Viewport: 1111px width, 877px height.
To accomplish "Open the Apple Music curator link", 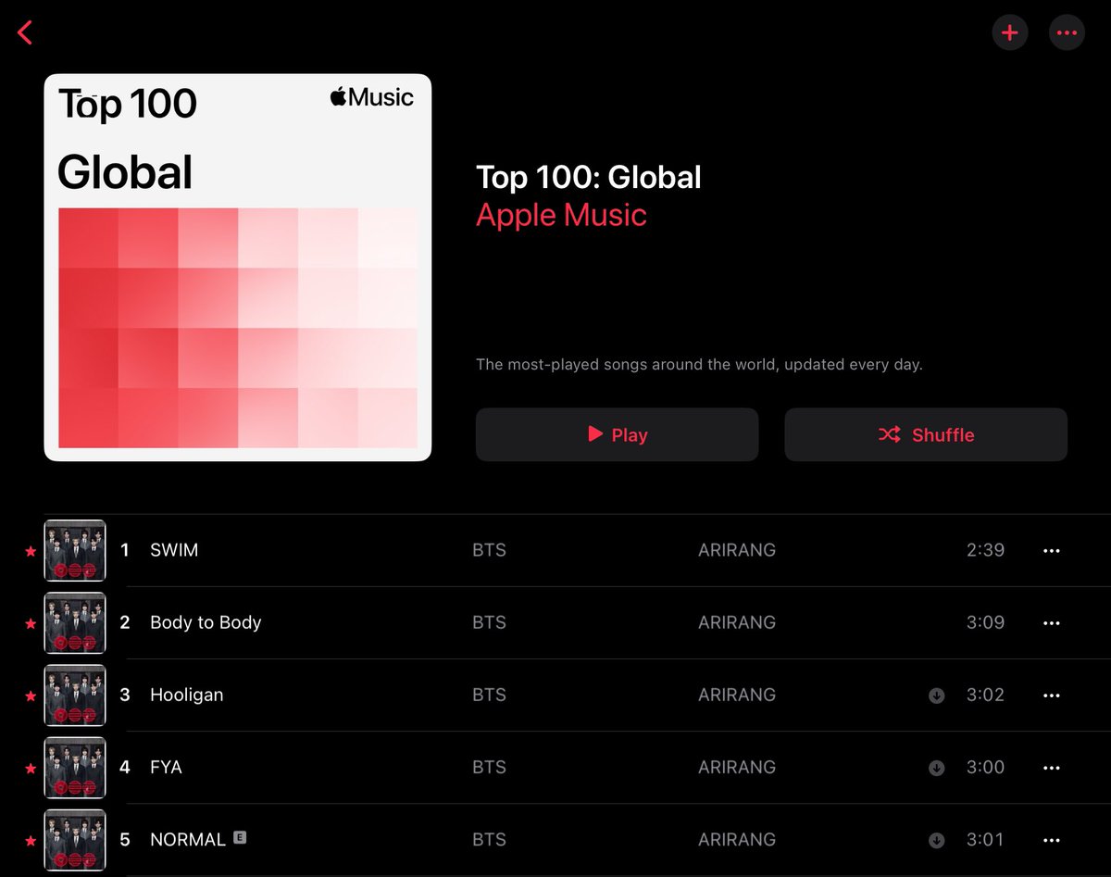I will 561,215.
